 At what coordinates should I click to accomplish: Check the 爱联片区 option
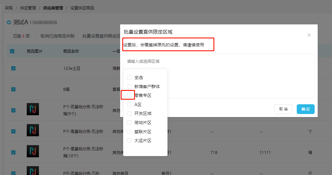[129, 132]
